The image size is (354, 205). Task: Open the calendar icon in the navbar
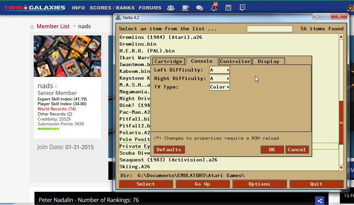pos(228,8)
